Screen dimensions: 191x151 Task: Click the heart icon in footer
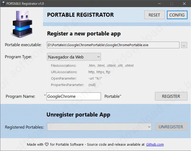point(47,145)
